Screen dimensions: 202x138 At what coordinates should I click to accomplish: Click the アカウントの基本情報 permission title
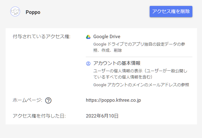coord(117,63)
